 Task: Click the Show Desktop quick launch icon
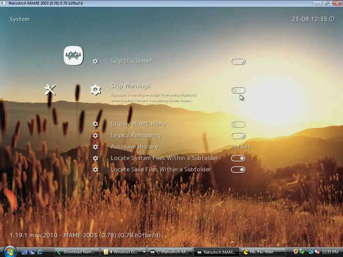pos(24,252)
